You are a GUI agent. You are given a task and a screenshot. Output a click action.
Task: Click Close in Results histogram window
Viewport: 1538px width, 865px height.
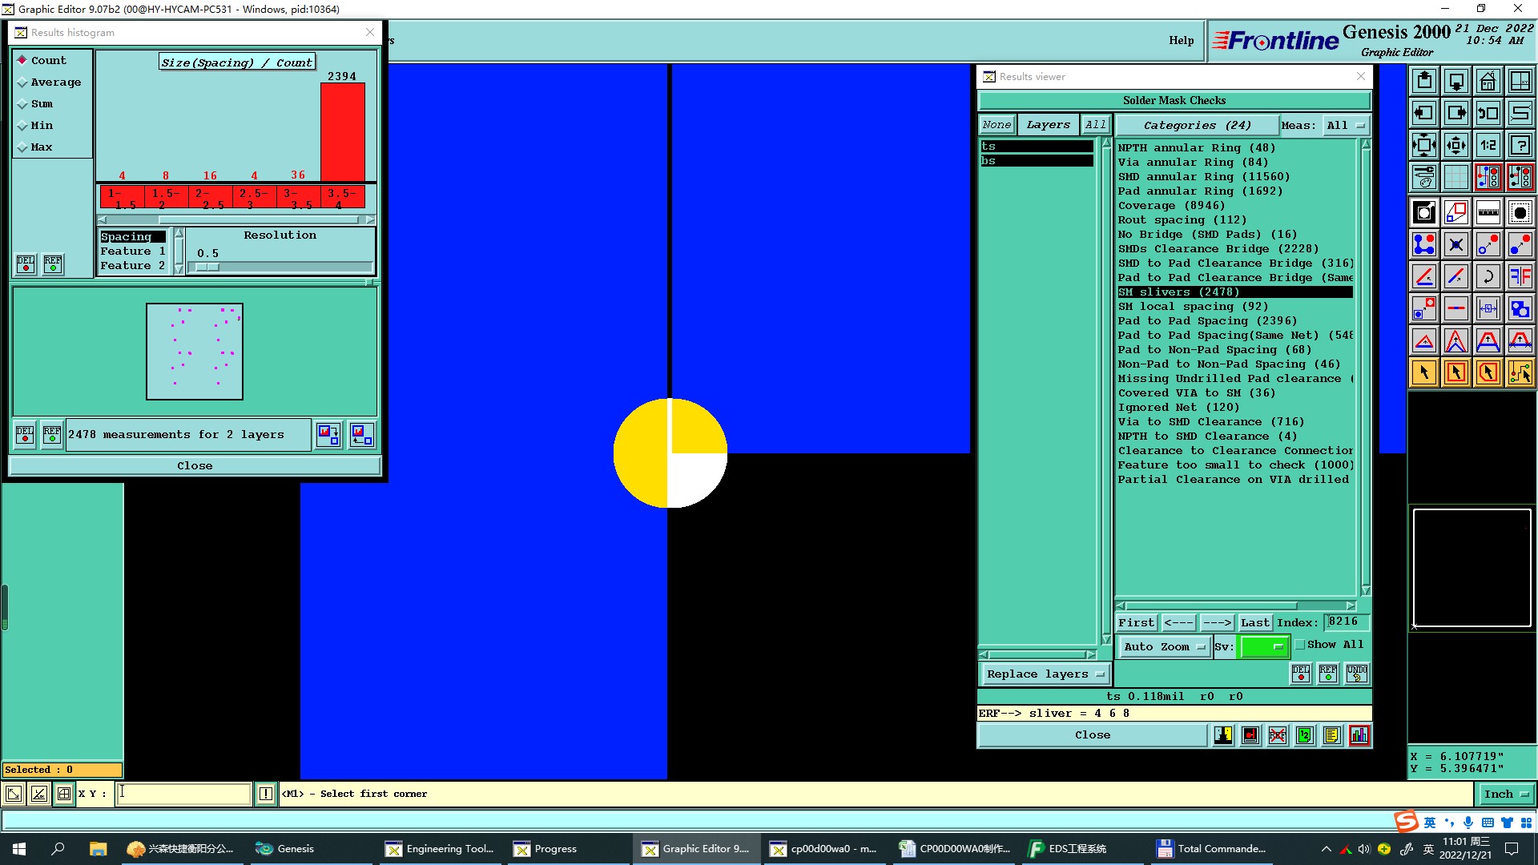coord(195,466)
